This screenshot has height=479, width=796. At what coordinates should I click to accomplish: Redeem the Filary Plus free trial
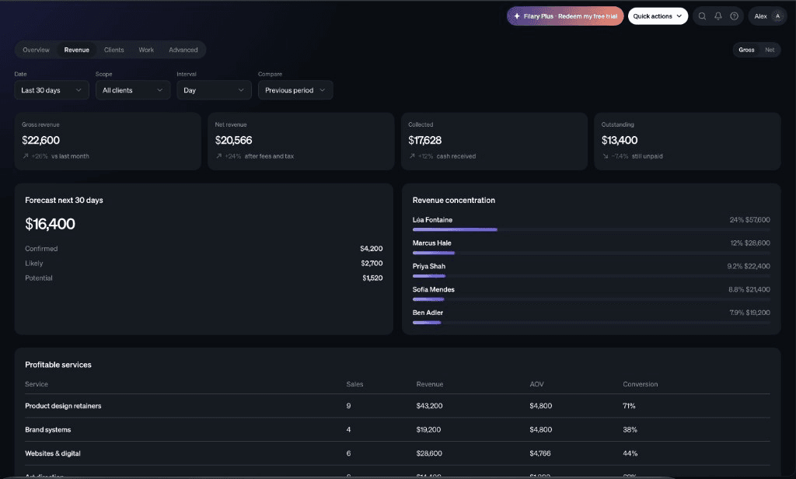click(565, 16)
